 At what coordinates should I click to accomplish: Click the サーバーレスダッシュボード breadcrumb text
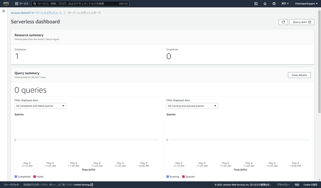tap(84, 13)
